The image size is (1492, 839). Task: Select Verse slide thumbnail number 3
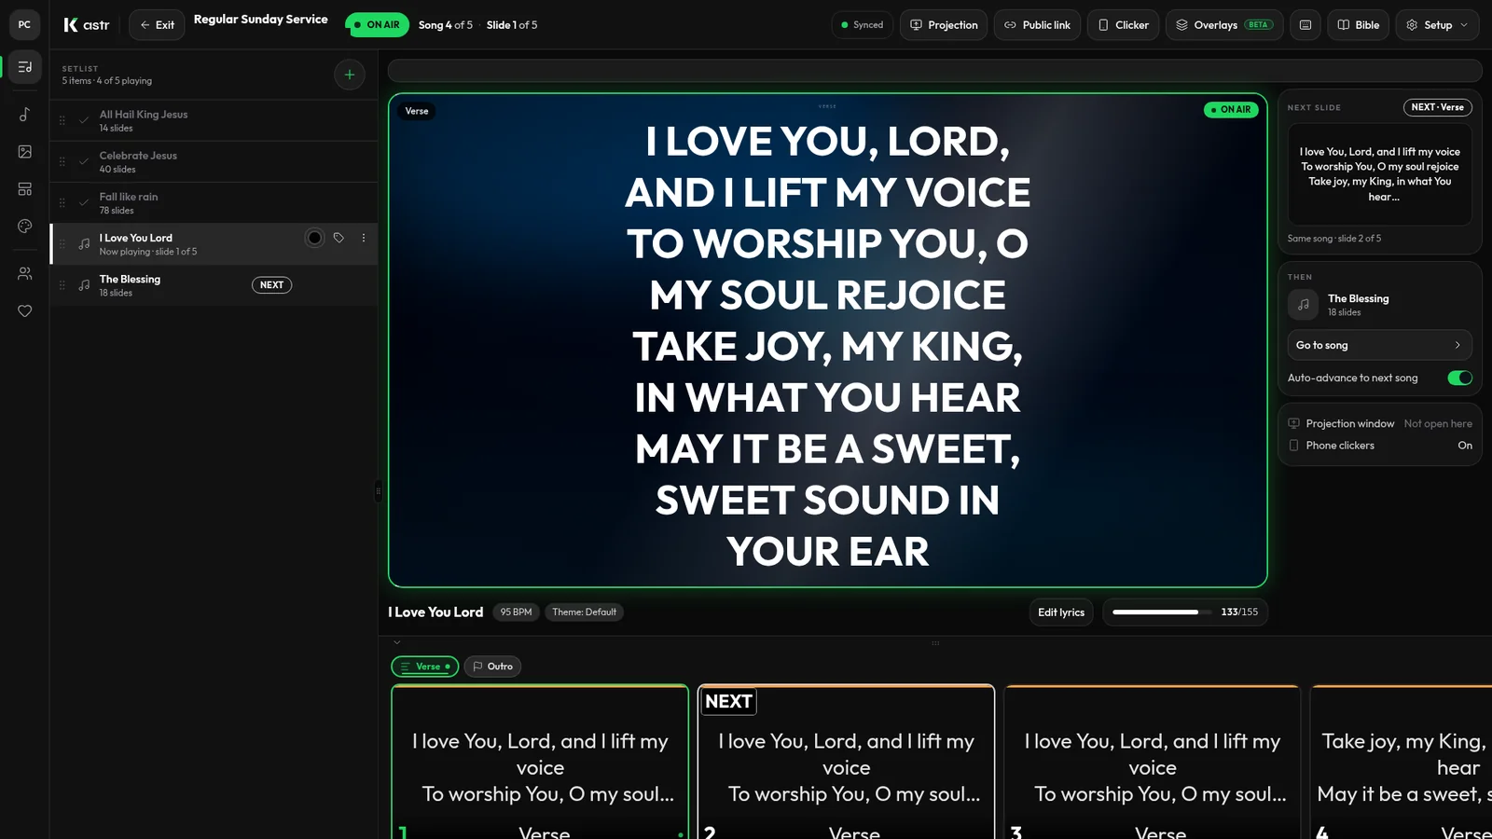tap(1153, 763)
